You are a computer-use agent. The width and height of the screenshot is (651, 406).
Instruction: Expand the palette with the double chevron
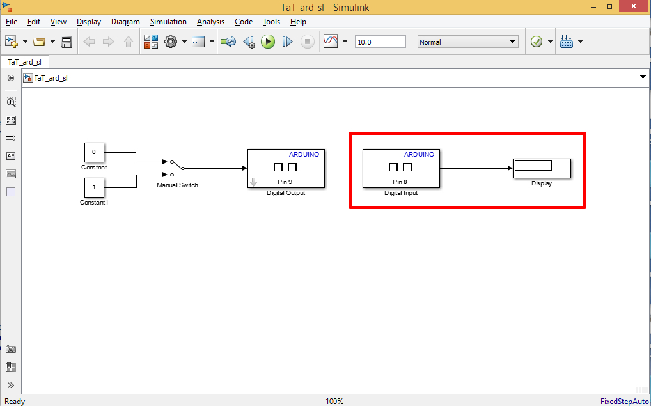point(11,386)
